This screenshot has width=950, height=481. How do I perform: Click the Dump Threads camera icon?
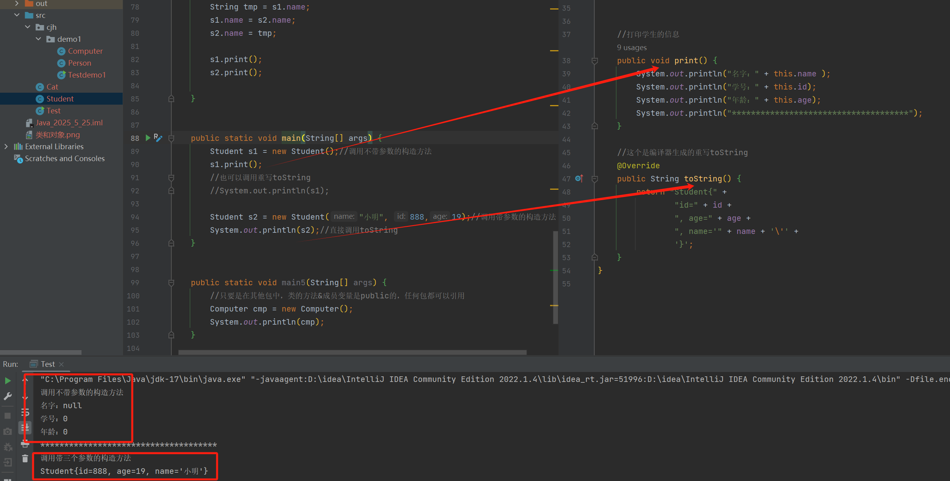(8, 431)
